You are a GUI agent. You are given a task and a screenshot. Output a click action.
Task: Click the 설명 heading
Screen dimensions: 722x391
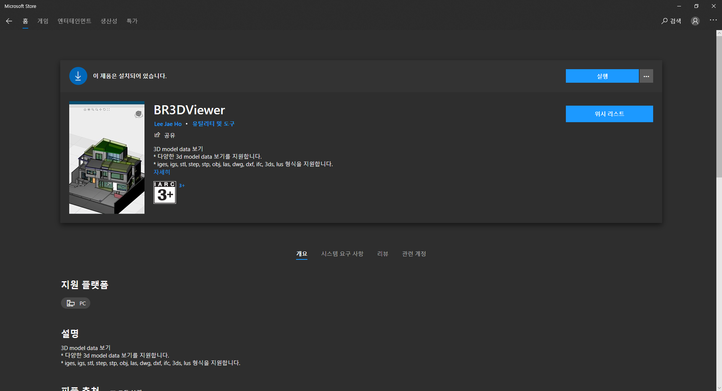pyautogui.click(x=70, y=333)
